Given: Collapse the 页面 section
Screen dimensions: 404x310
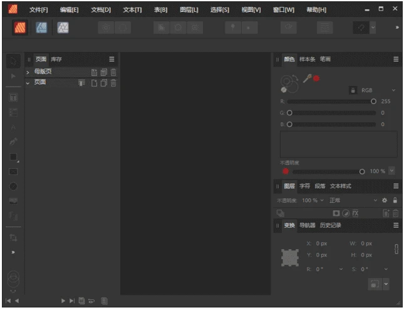Looking at the screenshot, I should point(28,83).
